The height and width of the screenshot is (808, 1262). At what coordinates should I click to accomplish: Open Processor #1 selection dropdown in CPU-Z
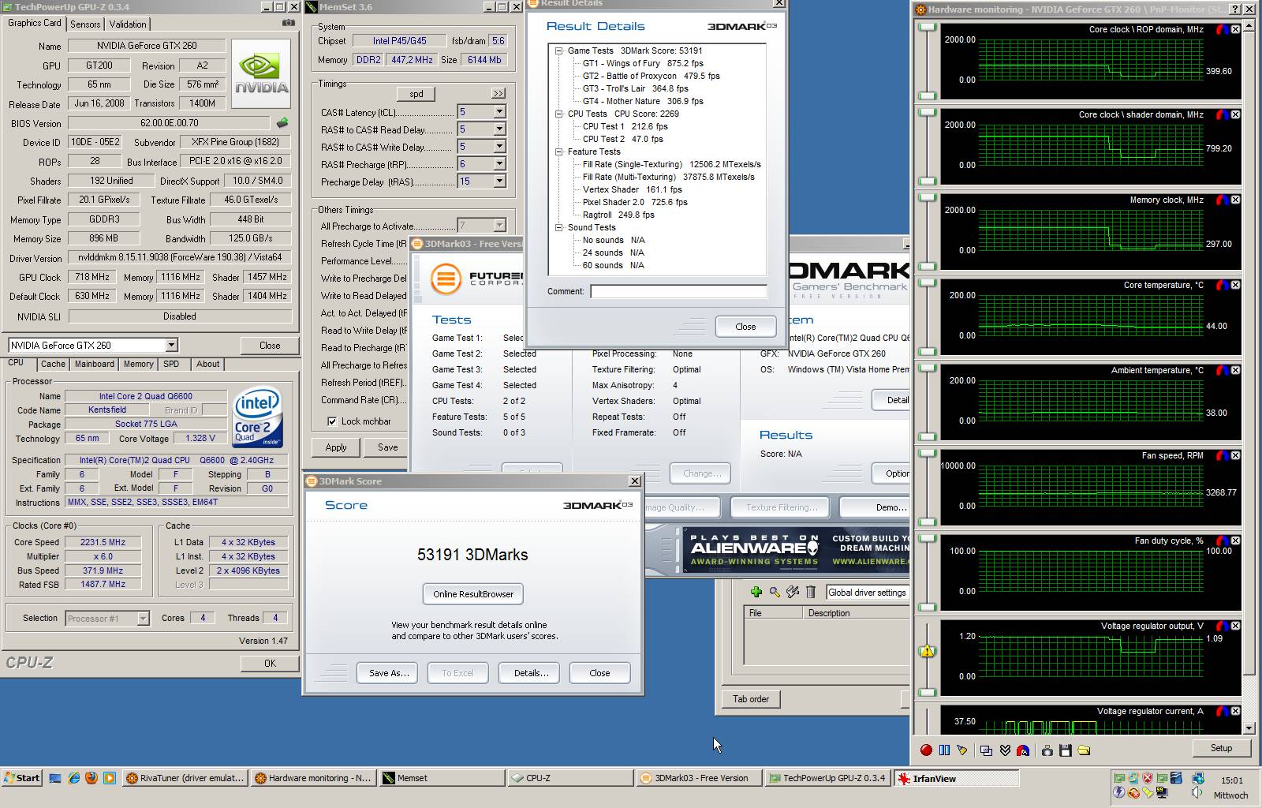tap(143, 619)
